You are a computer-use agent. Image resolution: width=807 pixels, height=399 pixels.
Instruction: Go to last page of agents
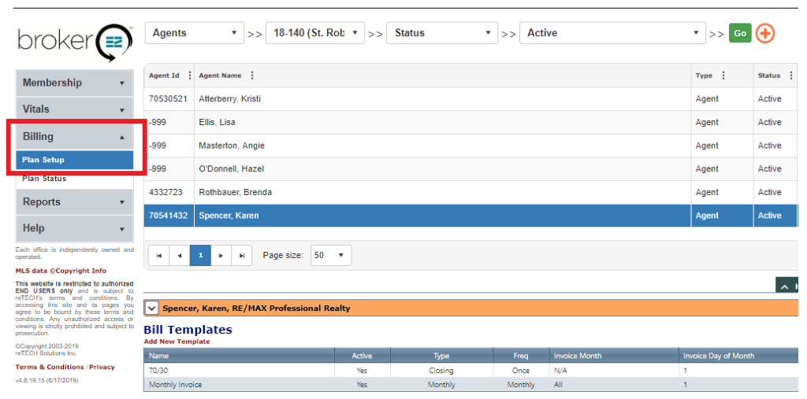coord(242,256)
